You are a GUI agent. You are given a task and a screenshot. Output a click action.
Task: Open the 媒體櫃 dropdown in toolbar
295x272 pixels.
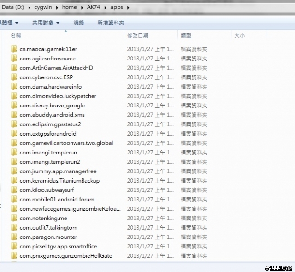click(x=9, y=23)
